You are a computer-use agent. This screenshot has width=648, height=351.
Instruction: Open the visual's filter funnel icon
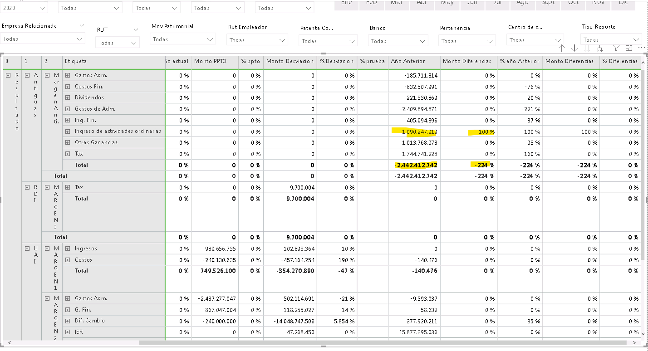point(616,48)
